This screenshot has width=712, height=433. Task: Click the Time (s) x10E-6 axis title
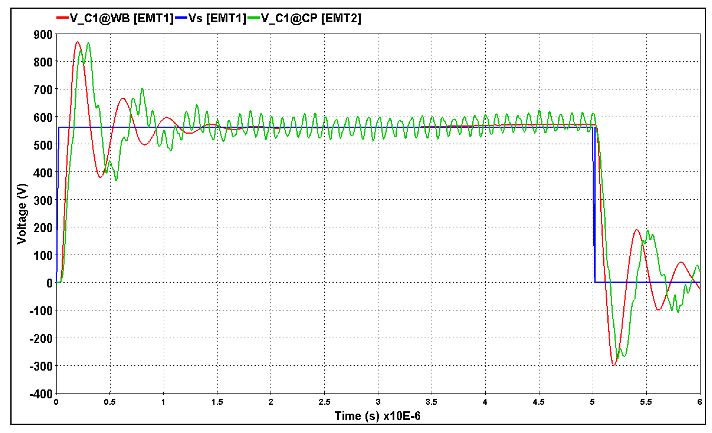click(377, 416)
